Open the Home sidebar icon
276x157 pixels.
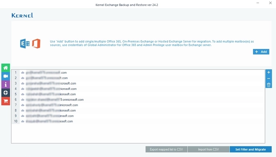6,68
